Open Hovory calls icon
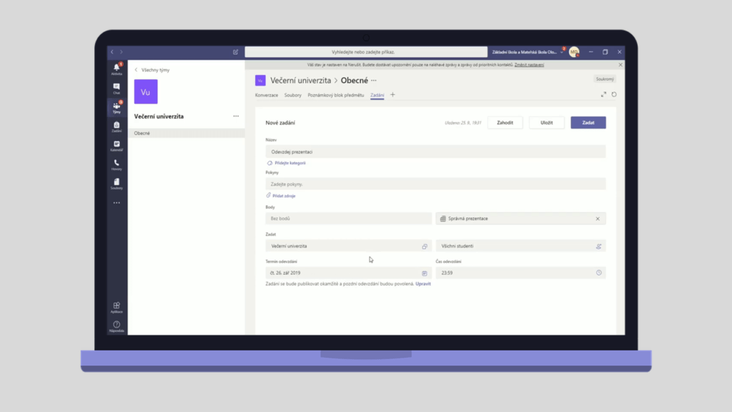732x412 pixels. tap(117, 164)
